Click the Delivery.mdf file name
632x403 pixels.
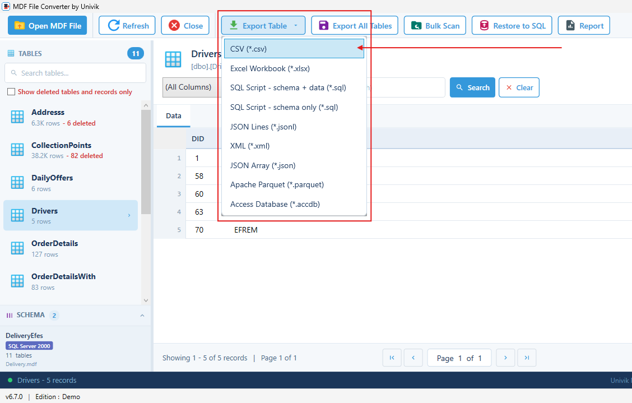click(x=21, y=364)
